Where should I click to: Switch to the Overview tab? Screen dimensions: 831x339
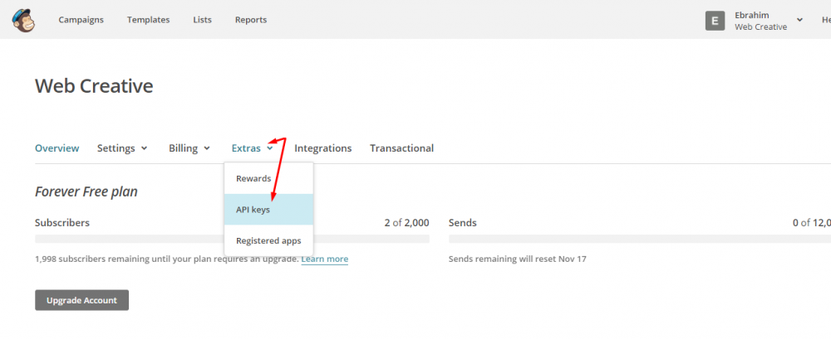click(x=57, y=148)
